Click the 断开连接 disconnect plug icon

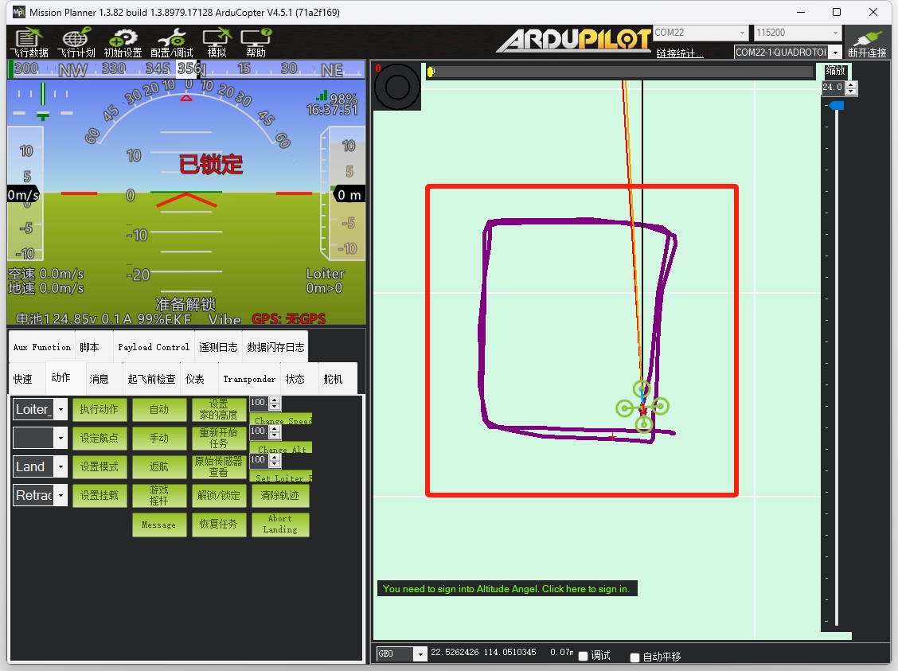(867, 43)
